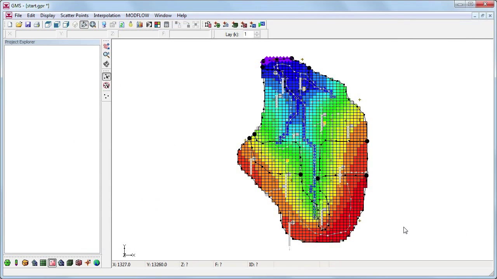Open the Display menu
The image size is (497, 279).
(48, 15)
